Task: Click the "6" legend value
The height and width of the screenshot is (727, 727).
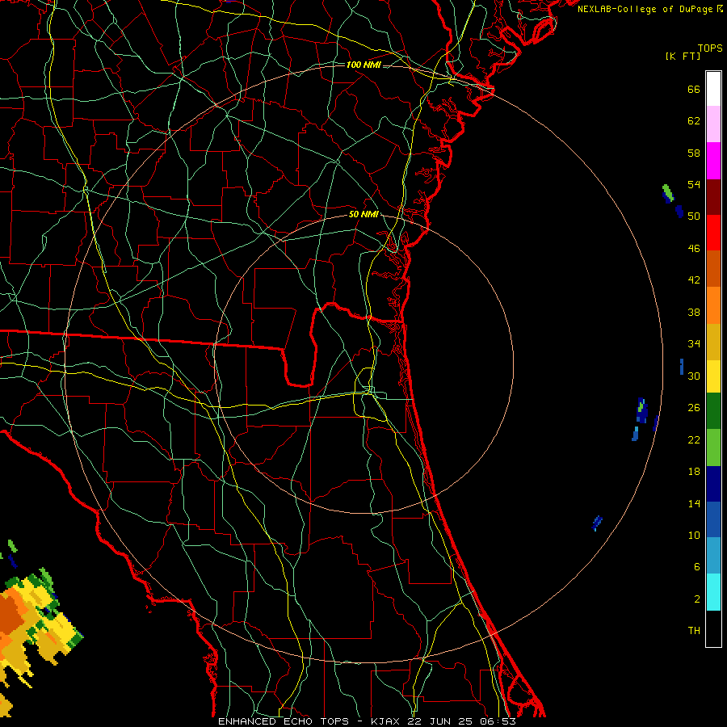Action: click(696, 566)
